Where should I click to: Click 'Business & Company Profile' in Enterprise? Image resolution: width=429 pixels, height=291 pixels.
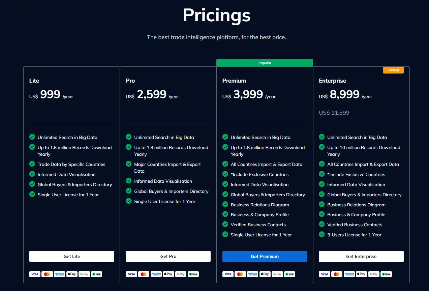click(x=356, y=214)
